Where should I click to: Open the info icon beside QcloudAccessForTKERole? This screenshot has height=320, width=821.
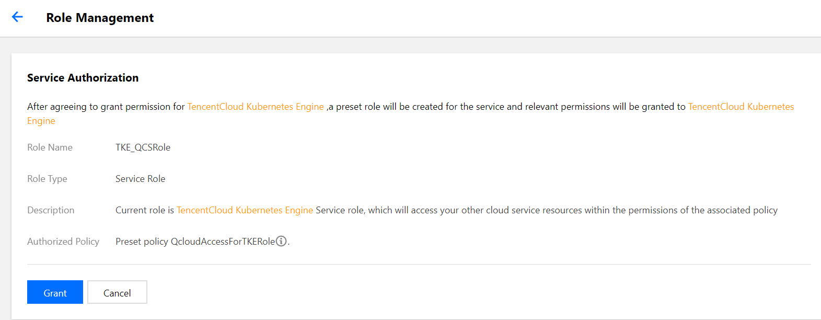point(281,241)
